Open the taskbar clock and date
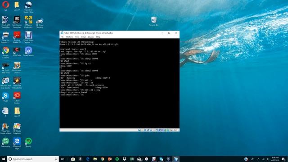 [x=275, y=159]
